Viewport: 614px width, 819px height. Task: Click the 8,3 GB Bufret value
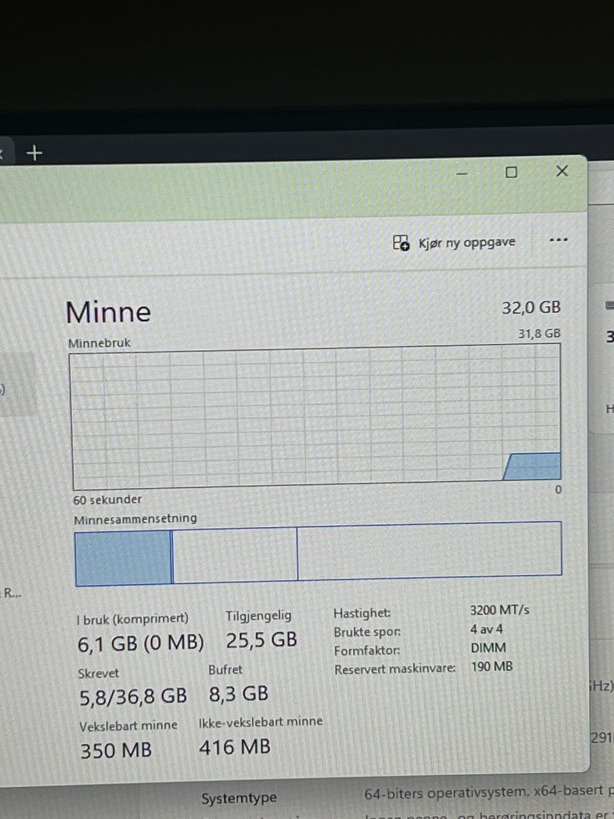pyautogui.click(x=239, y=694)
